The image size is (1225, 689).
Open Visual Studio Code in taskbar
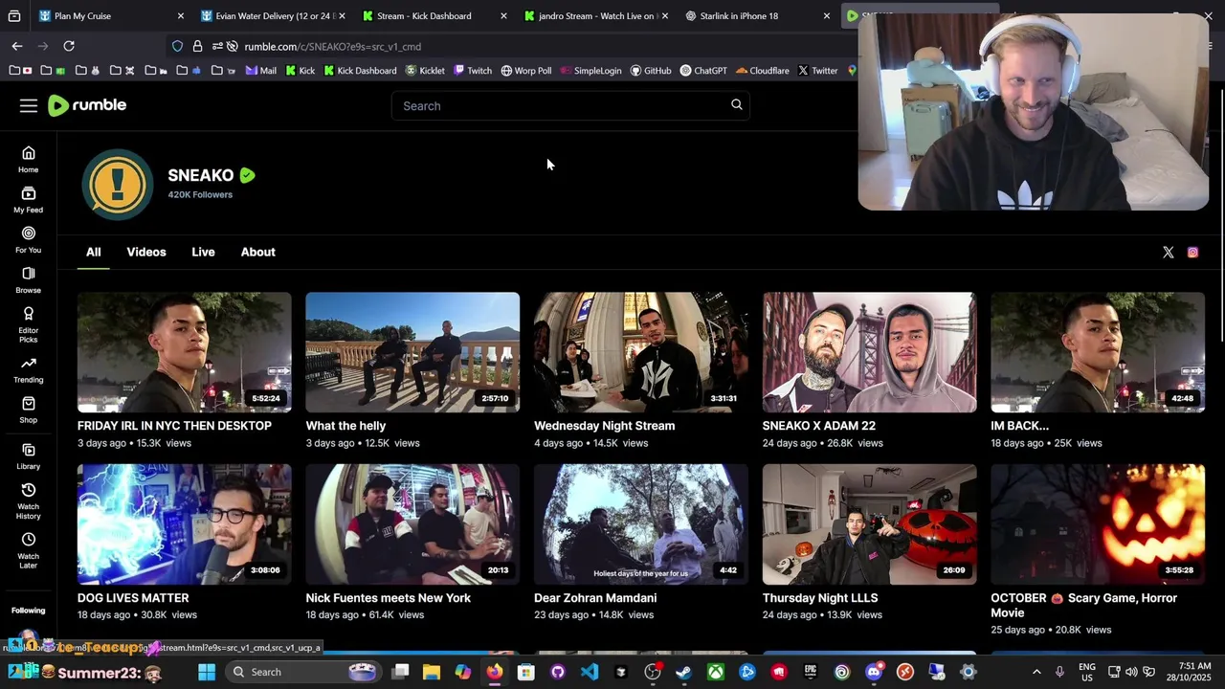pos(590,672)
